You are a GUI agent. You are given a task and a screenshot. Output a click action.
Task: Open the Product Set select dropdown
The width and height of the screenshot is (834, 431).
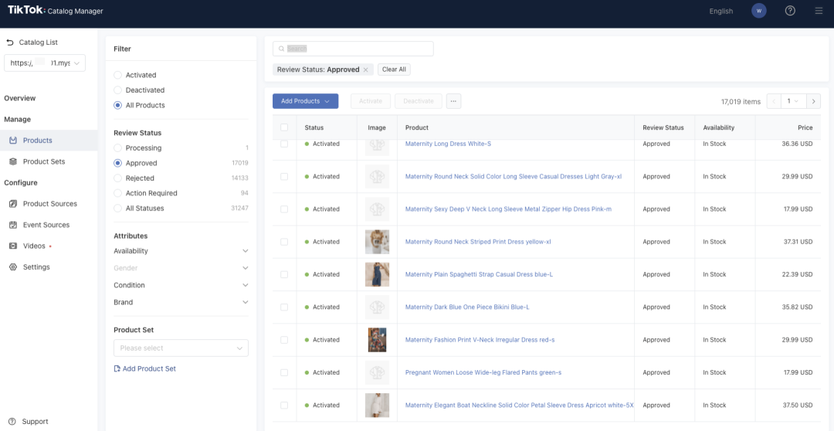pos(181,348)
